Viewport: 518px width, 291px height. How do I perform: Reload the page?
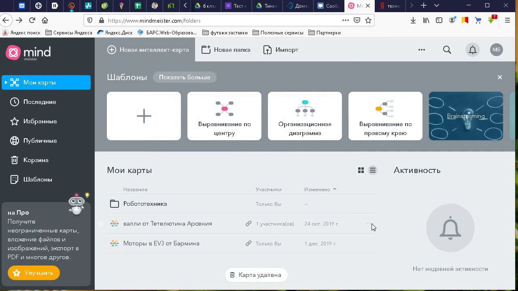pos(32,20)
